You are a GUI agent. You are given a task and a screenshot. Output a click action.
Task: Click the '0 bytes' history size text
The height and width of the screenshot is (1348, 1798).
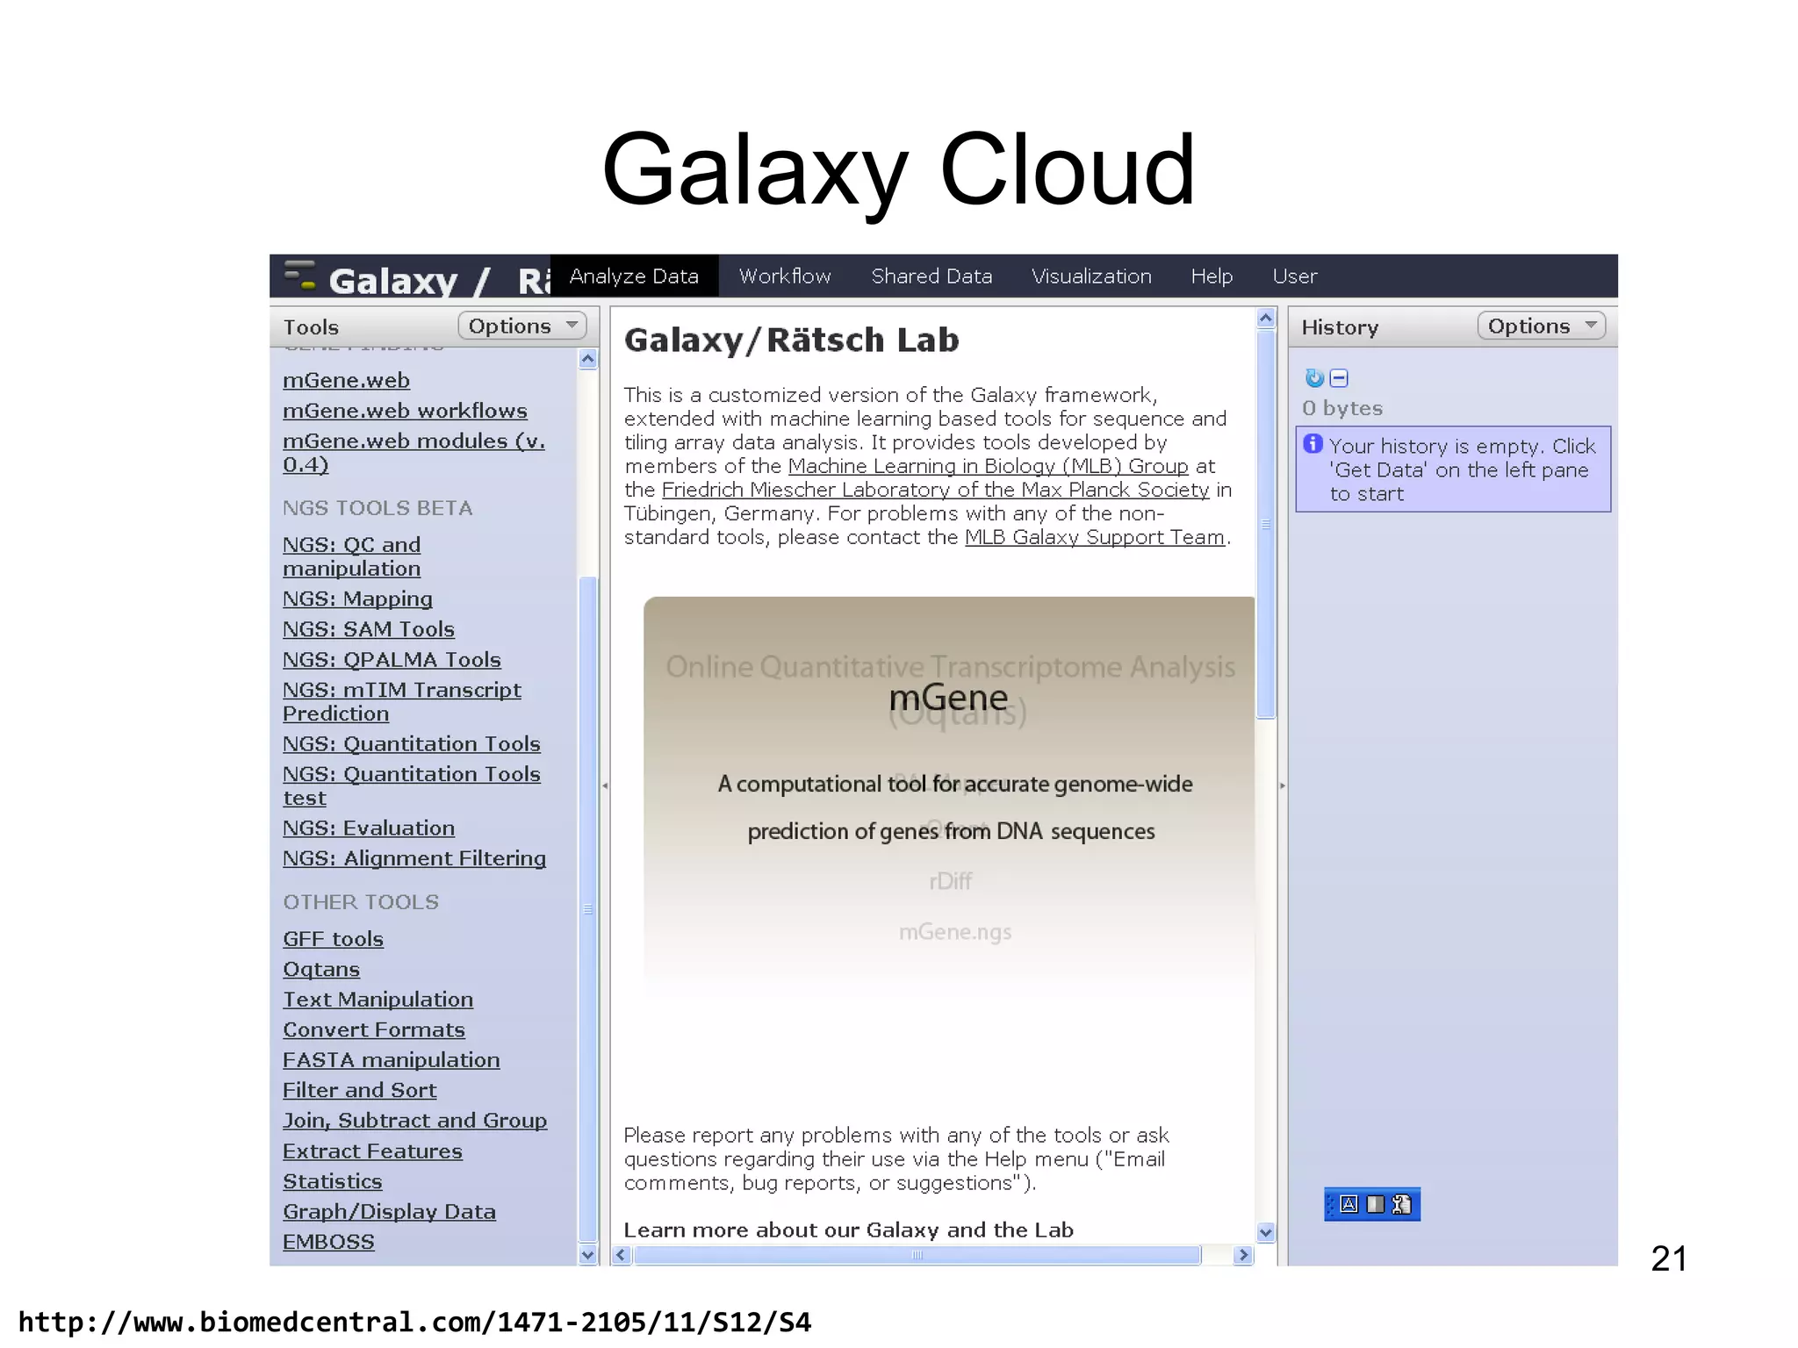[1342, 408]
